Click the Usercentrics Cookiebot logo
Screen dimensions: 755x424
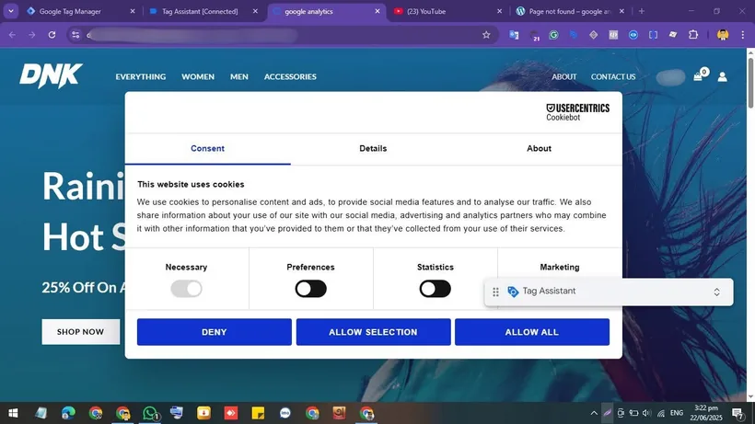(577, 112)
